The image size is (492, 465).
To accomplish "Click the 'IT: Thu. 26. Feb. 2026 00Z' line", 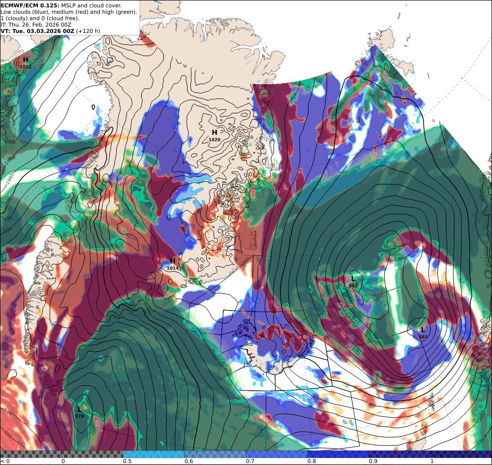I will tap(36, 25).
